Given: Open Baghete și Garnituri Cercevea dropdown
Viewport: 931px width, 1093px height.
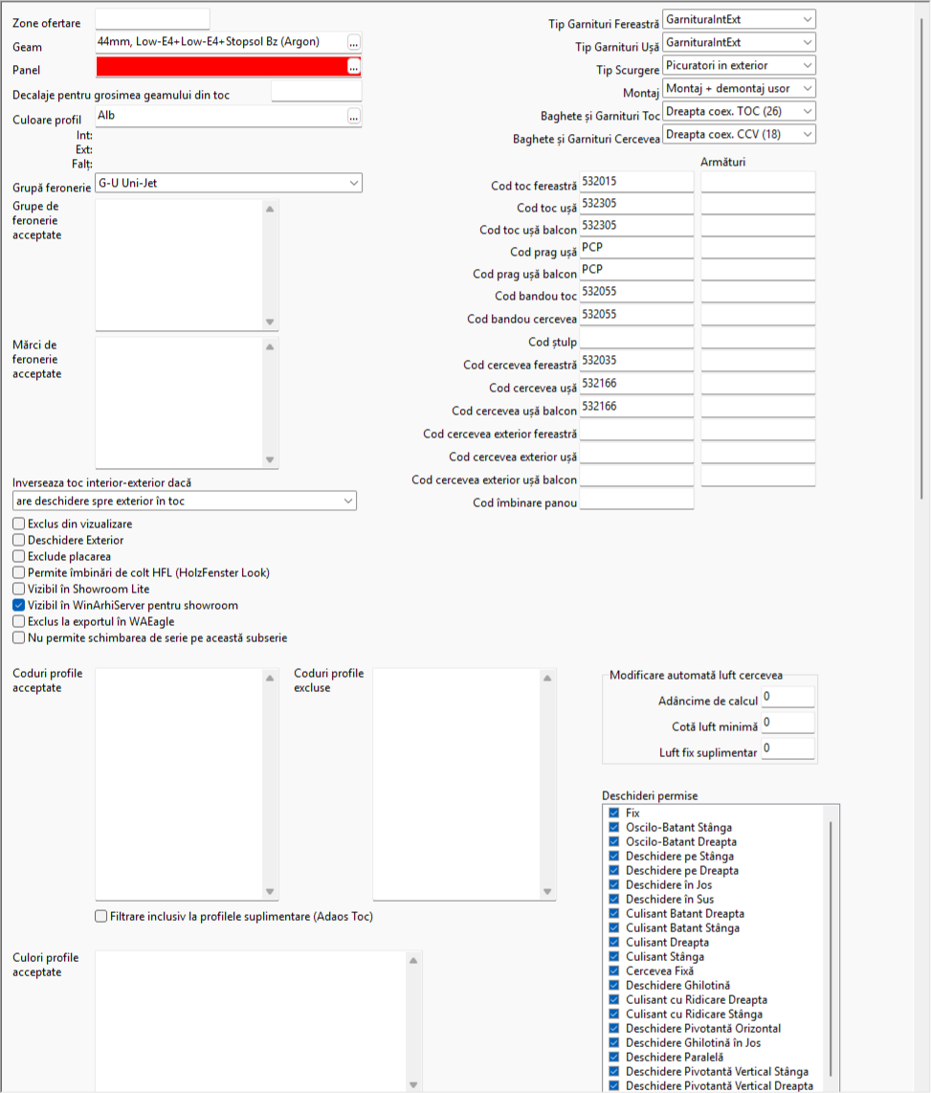Looking at the screenshot, I should coord(807,135).
